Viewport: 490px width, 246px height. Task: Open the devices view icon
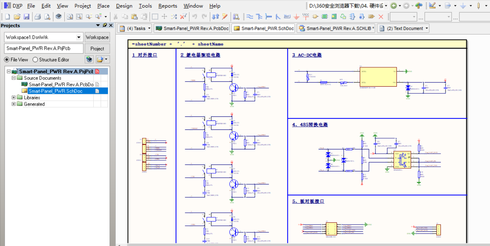click(x=58, y=17)
